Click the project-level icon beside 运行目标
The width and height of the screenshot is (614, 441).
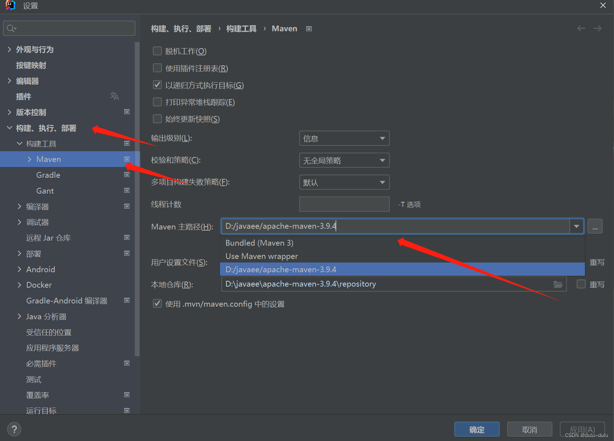click(127, 410)
